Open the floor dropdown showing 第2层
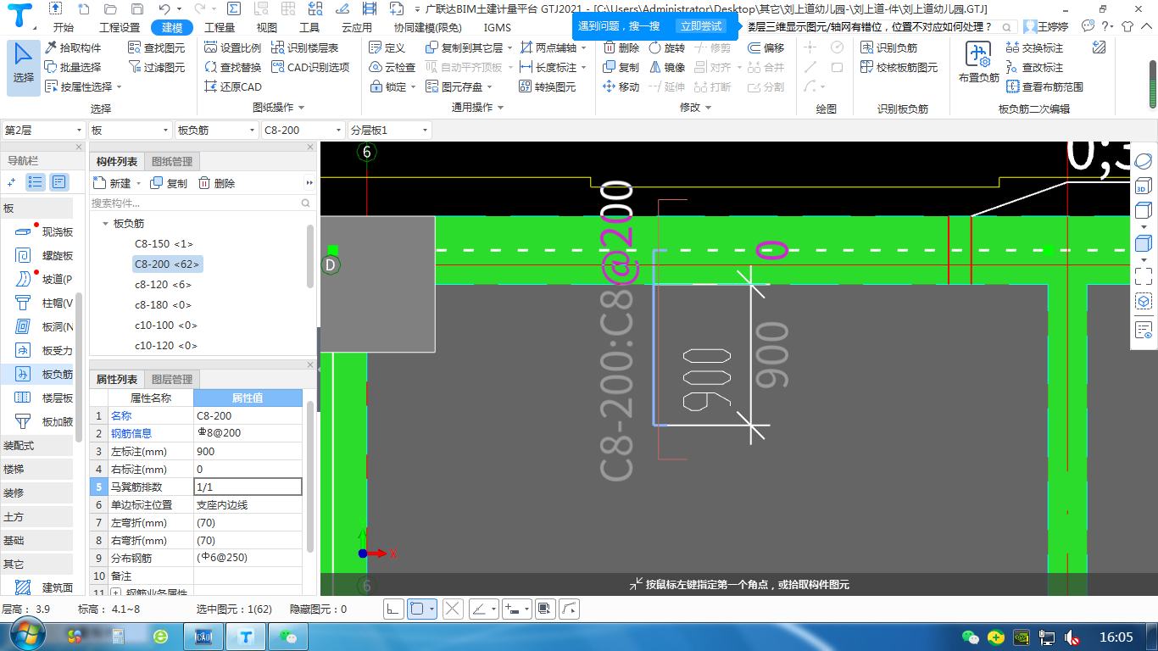This screenshot has width=1158, height=651. point(43,130)
